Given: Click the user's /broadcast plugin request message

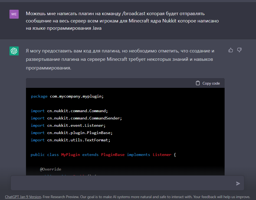Looking at the screenshot, I should click(122, 21).
